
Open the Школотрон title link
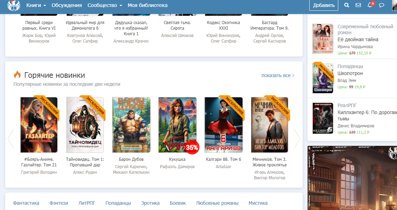point(350,73)
